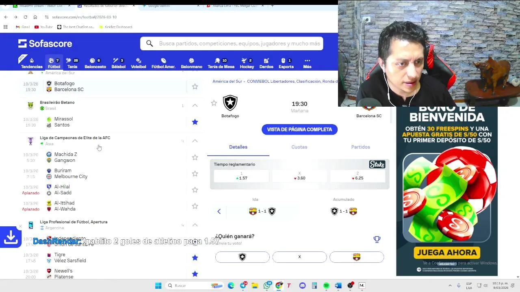Image resolution: width=520 pixels, height=292 pixels.
Task: Open Tenis de Mesa category
Action: [221, 63]
